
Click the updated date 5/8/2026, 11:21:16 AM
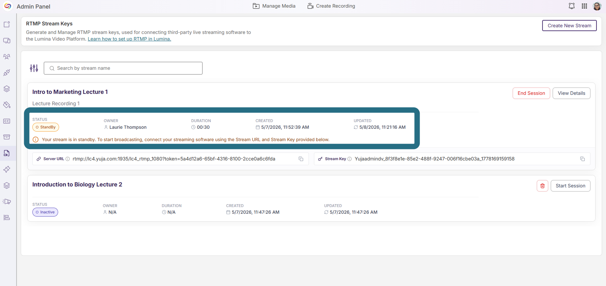[x=383, y=127]
